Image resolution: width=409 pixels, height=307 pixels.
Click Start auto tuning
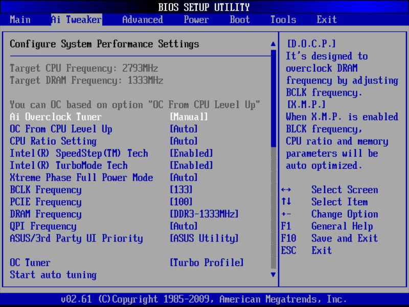53,275
